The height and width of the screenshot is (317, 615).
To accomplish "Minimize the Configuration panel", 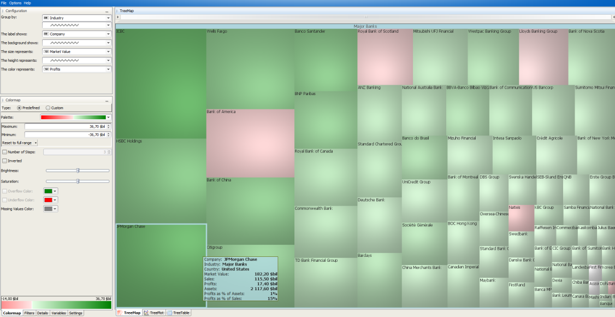I will click(107, 11).
